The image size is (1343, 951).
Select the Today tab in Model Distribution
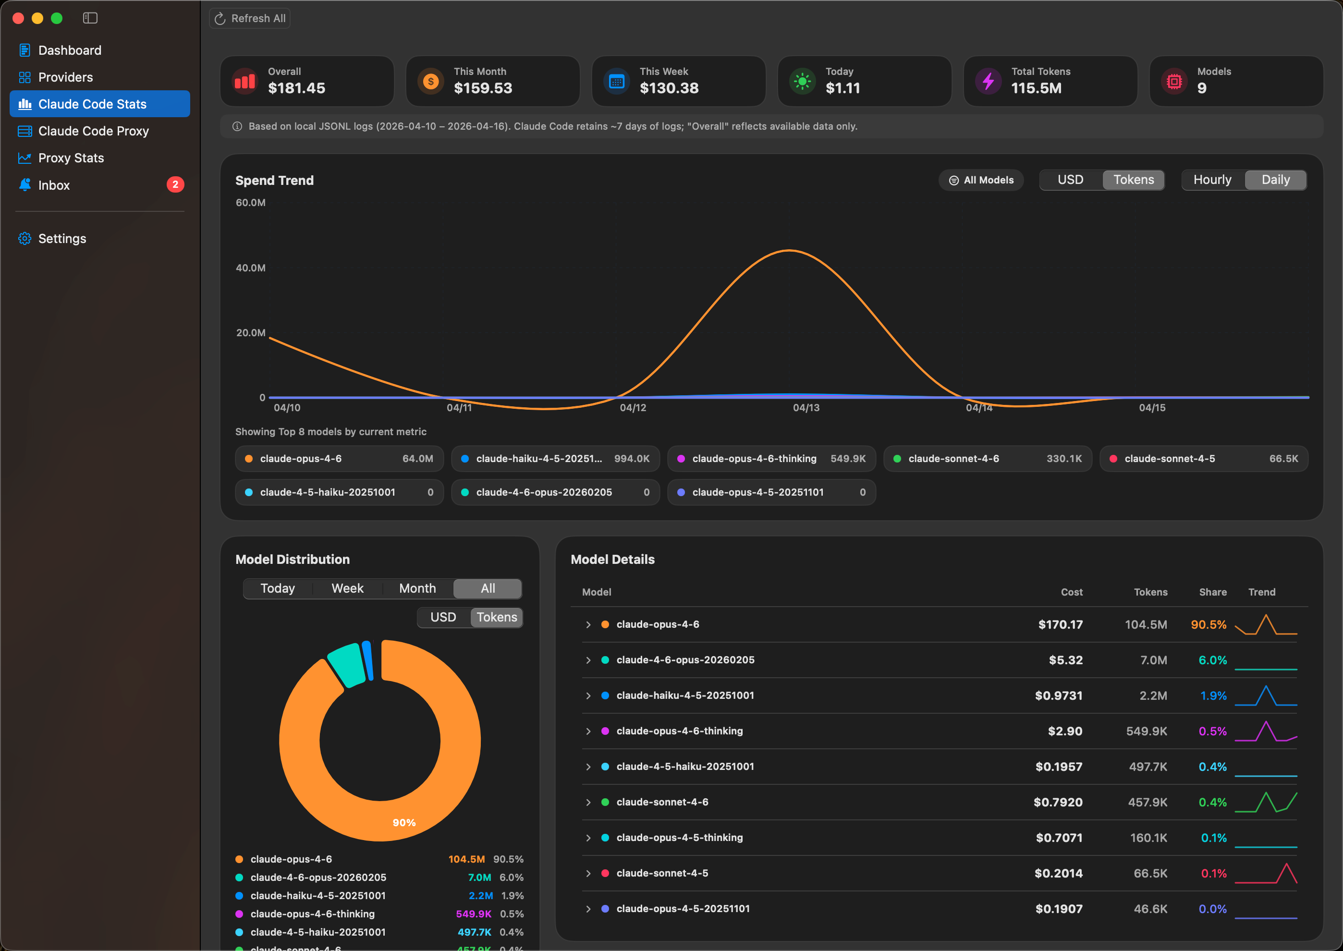coord(278,588)
